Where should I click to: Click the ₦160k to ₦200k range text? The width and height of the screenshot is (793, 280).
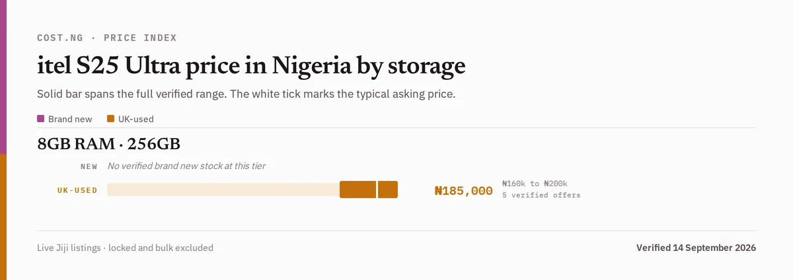click(x=535, y=184)
